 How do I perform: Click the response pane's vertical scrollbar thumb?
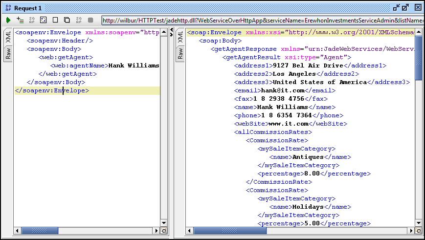[x=419, y=58]
